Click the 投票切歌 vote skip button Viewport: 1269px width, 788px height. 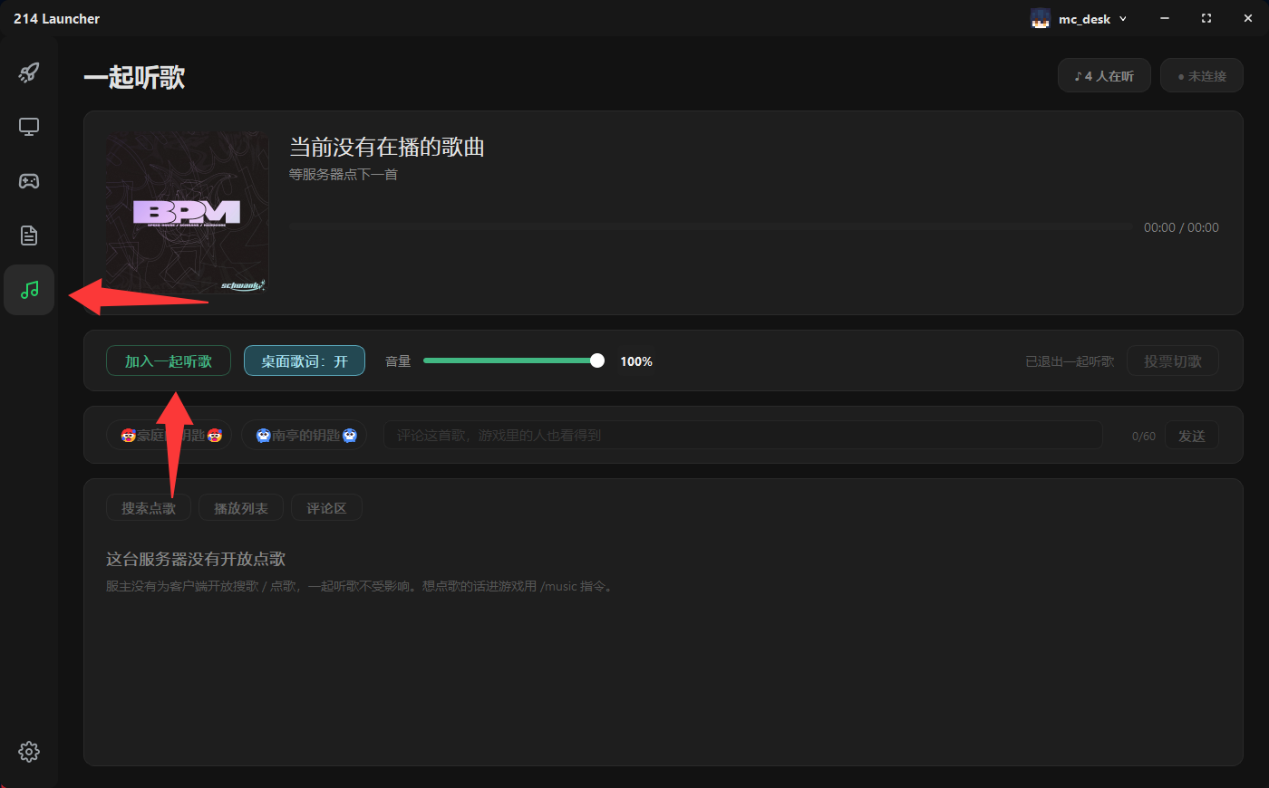pyautogui.click(x=1173, y=360)
